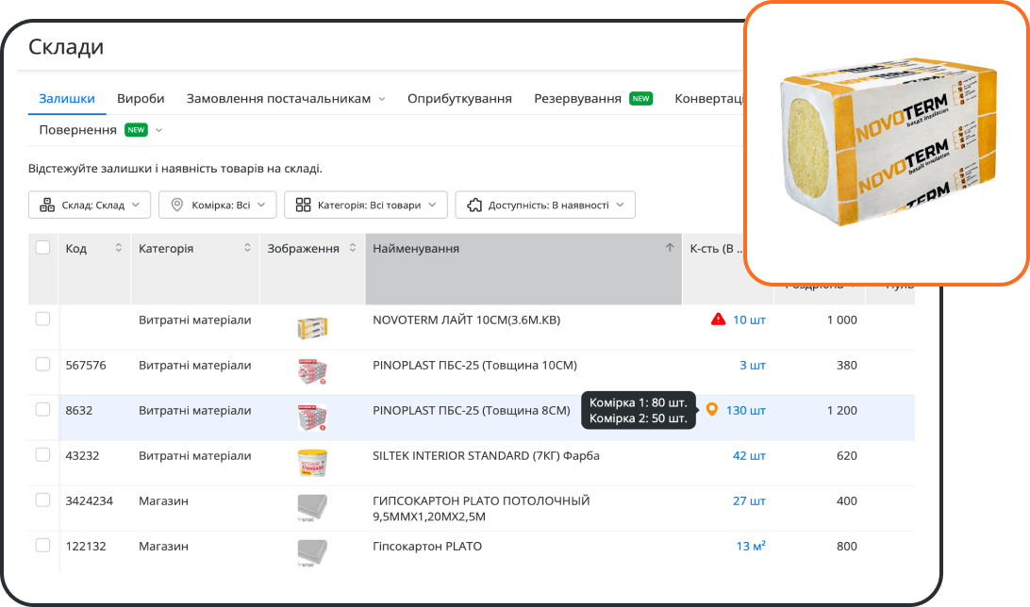The image size is (1030, 607).
Task: Click the pin icon in Комірка filter
Action: (176, 205)
